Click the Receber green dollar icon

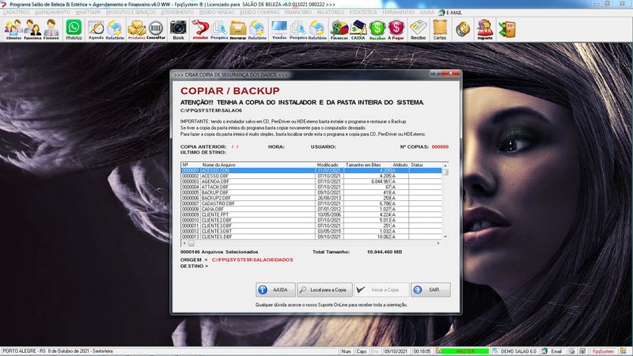coord(377,29)
